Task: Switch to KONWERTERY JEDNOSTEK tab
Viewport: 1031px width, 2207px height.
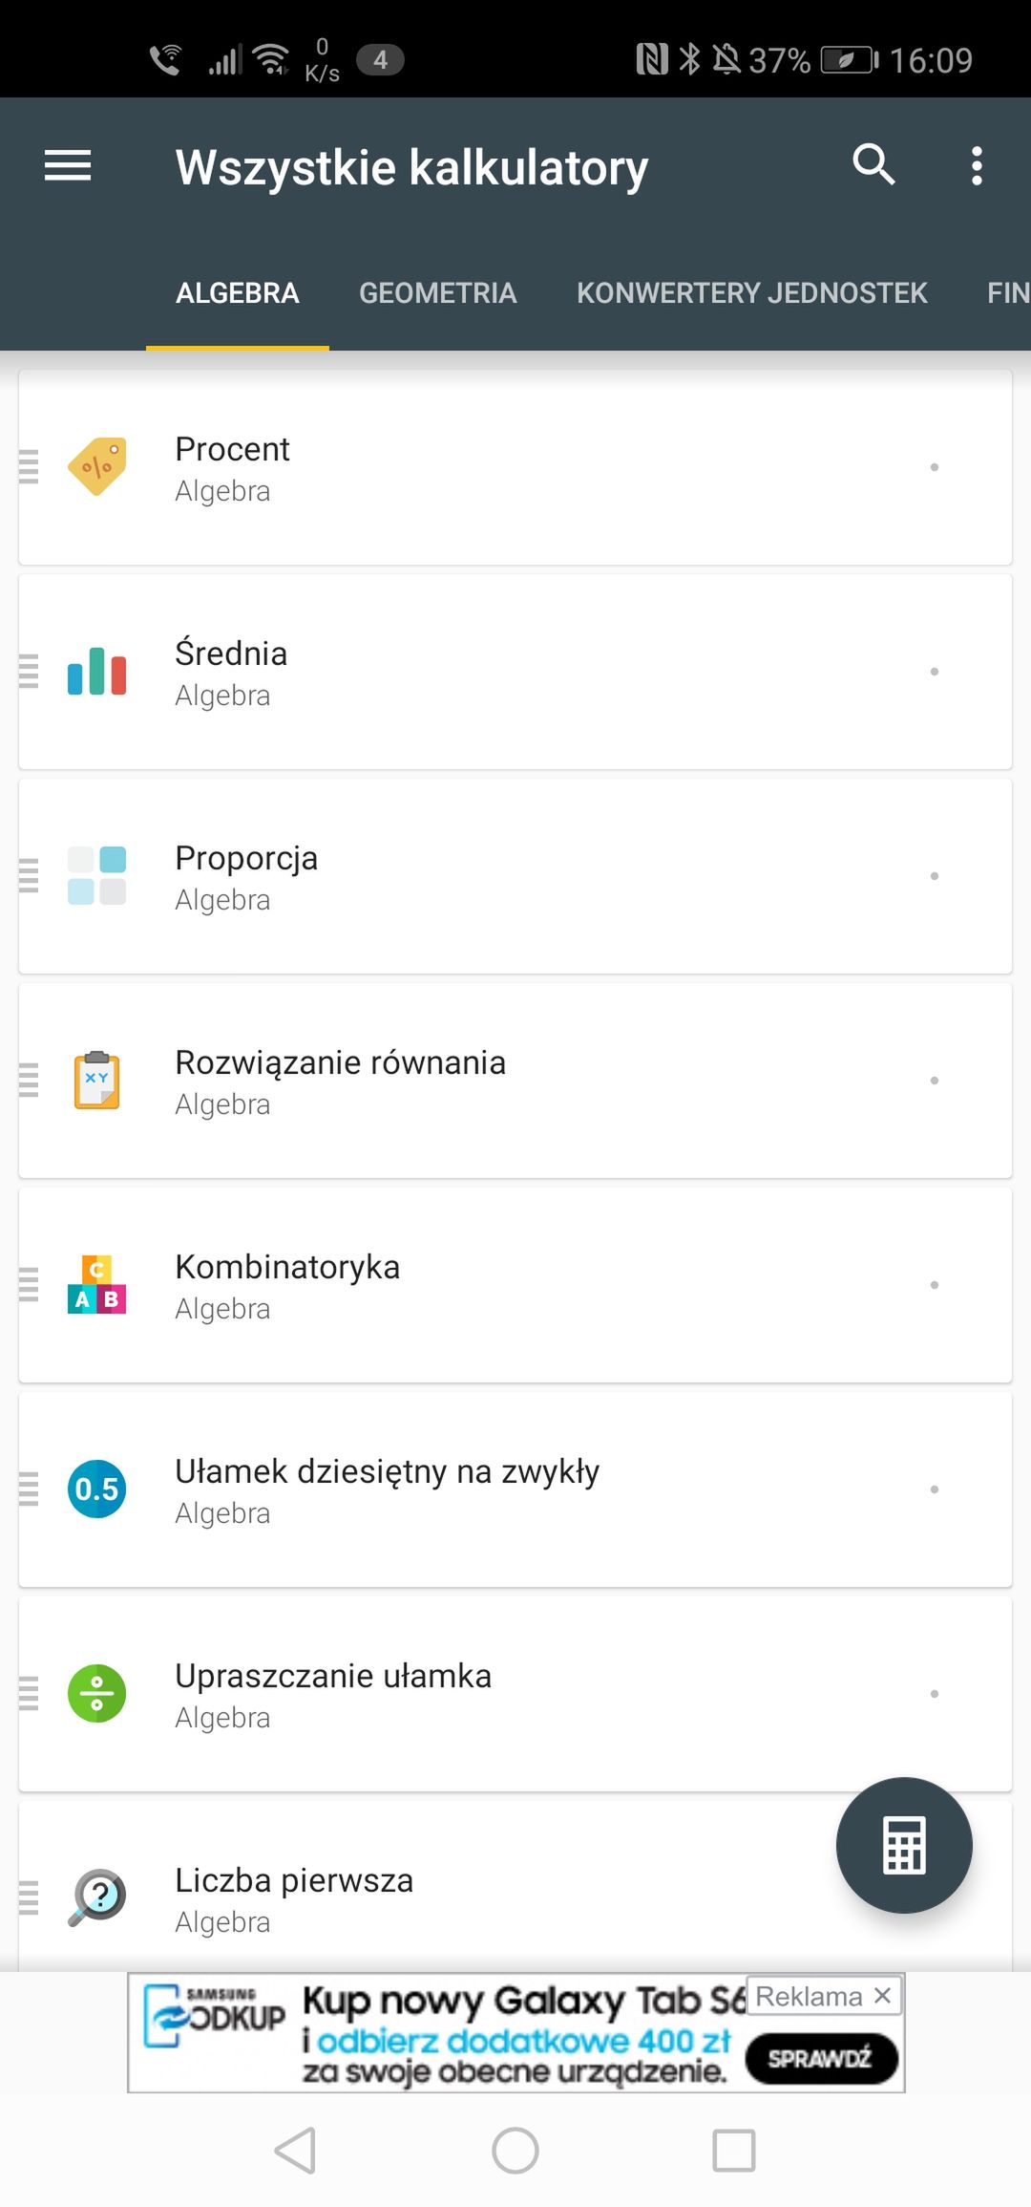Action: [x=752, y=293]
